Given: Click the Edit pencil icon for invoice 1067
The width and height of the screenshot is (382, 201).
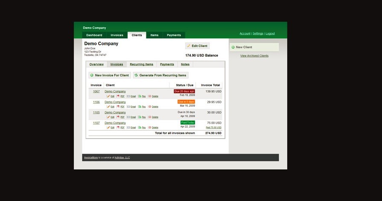Looking at the screenshot, I should pyautogui.click(x=108, y=96).
